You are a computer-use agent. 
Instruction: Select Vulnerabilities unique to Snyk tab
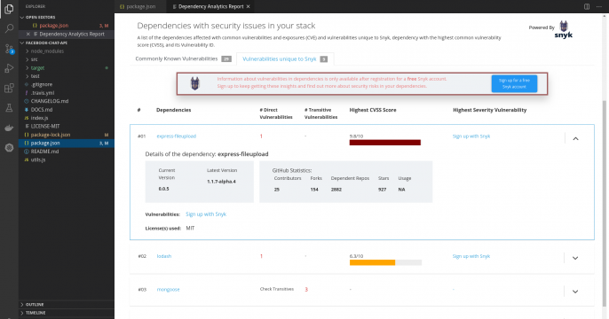pyautogui.click(x=285, y=58)
